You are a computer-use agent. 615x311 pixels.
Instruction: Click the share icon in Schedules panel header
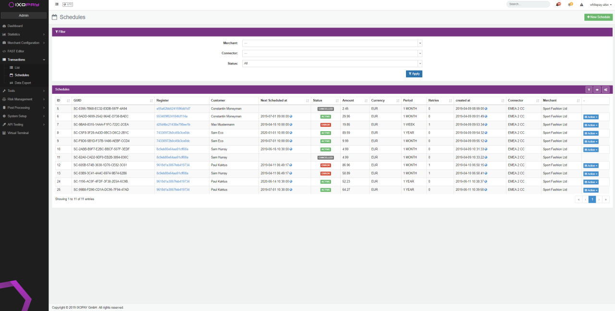click(x=605, y=89)
